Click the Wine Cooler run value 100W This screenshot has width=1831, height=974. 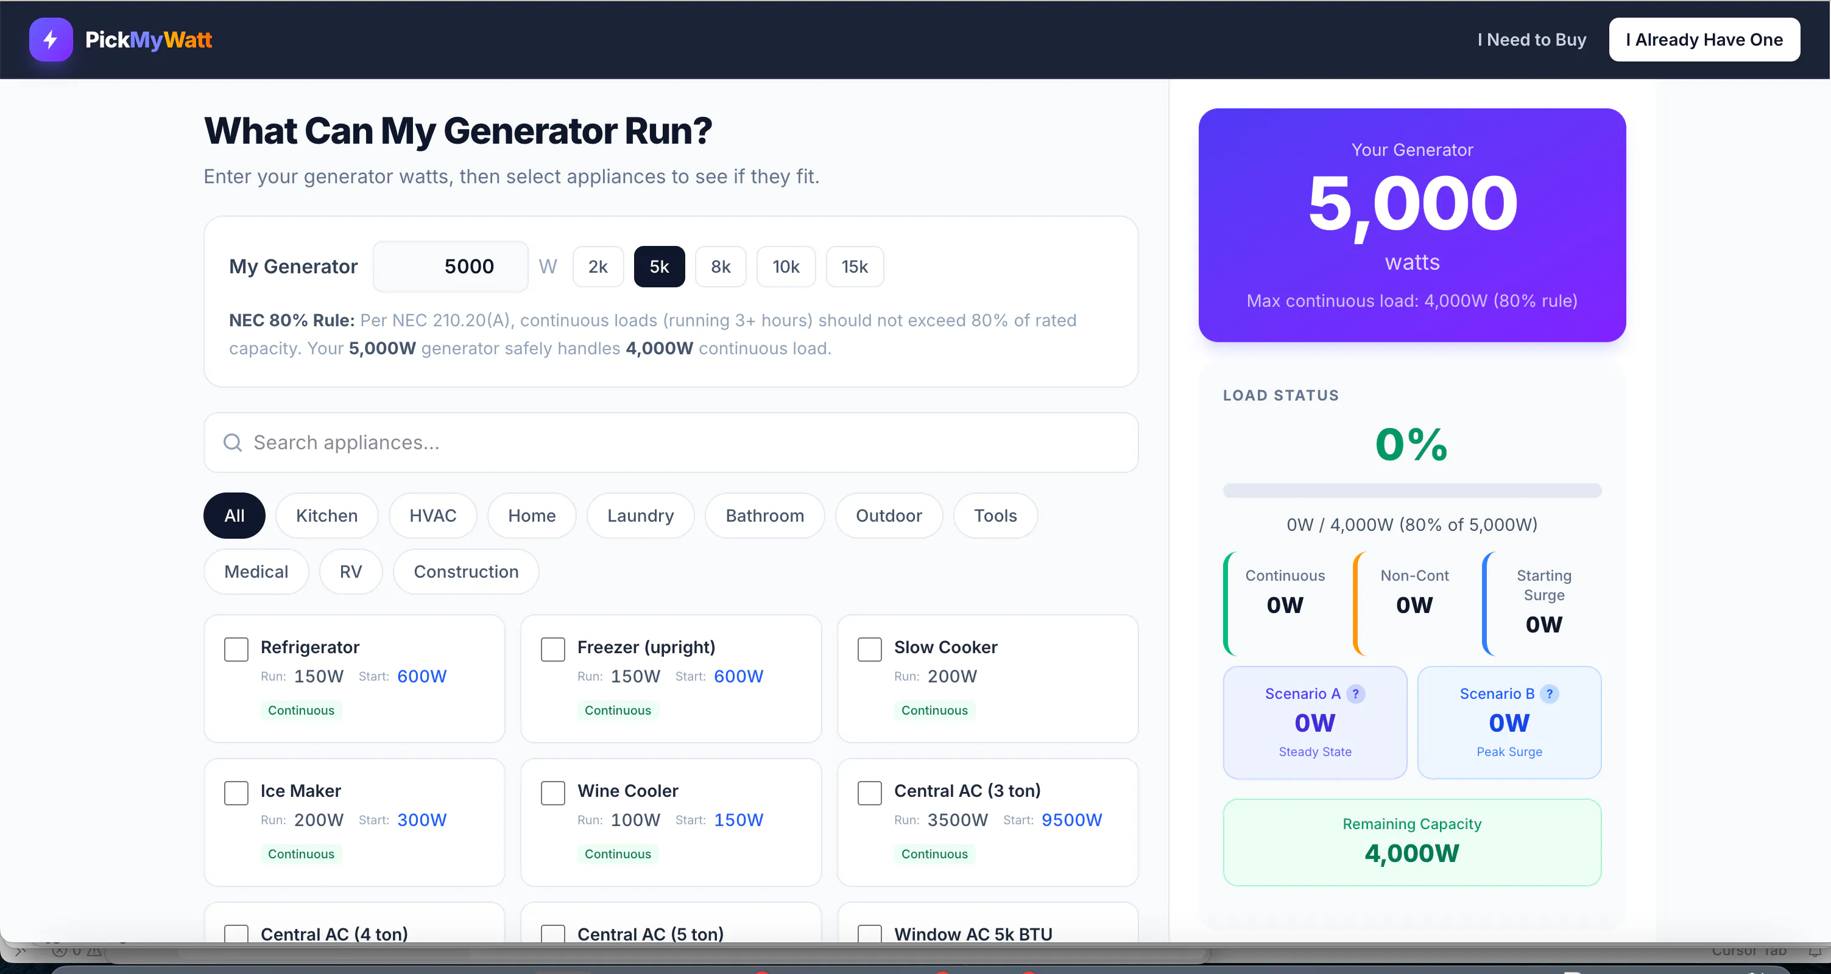635,820
